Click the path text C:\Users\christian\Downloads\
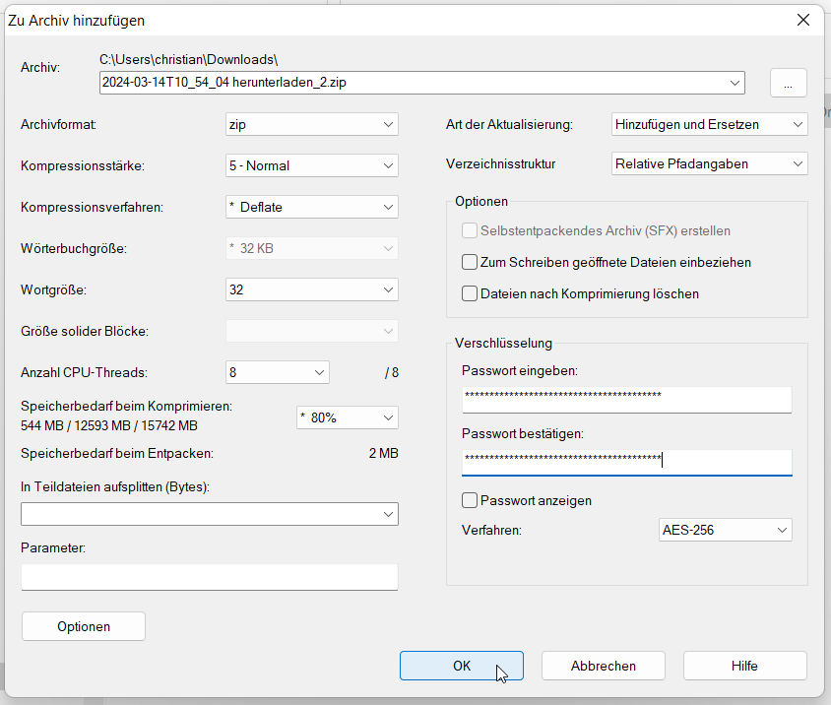The image size is (831, 705). pyautogui.click(x=189, y=59)
